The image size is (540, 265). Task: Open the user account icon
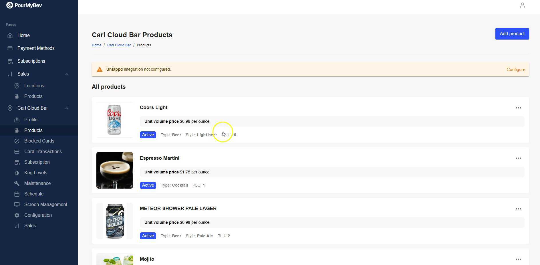[522, 5]
